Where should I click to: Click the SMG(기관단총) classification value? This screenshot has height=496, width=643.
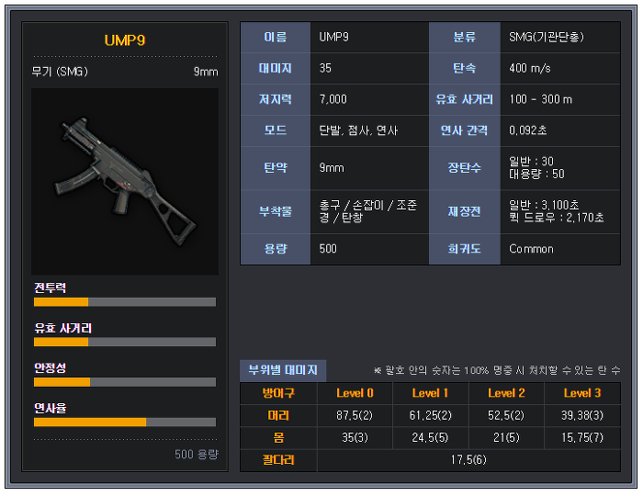pyautogui.click(x=547, y=38)
